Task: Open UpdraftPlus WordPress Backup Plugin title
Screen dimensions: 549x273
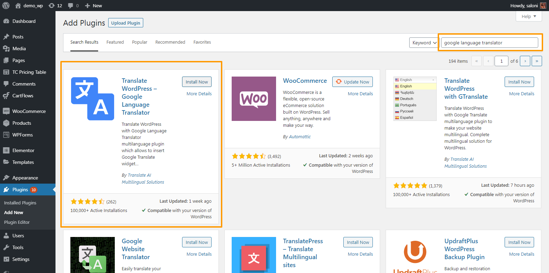Action: 464,249
